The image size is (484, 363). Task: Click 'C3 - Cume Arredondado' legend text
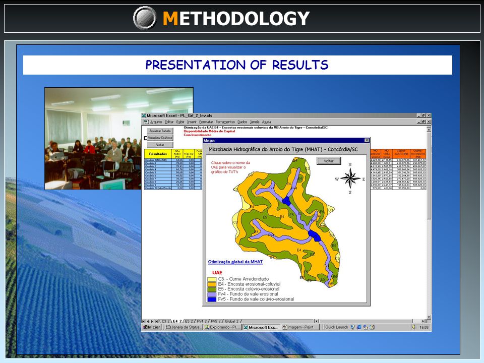click(x=243, y=279)
